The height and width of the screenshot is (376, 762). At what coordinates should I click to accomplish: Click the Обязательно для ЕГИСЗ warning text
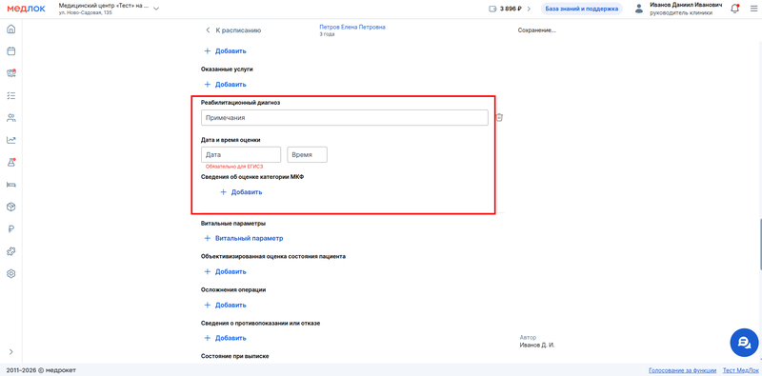pos(234,167)
